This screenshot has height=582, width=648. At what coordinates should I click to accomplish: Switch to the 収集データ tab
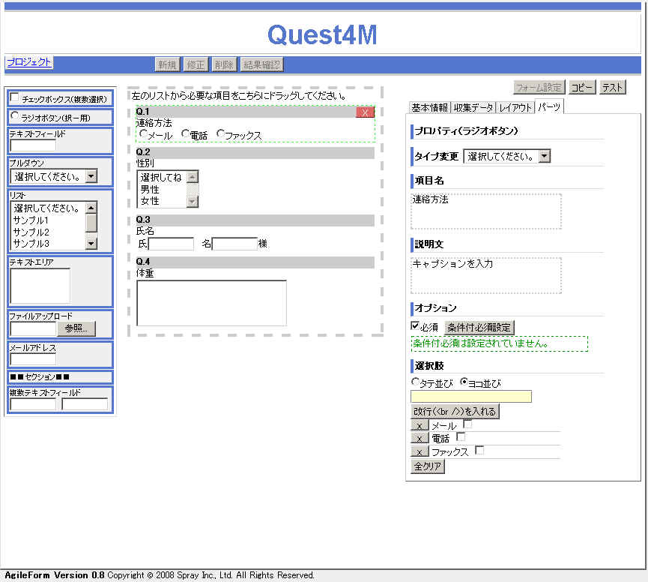[473, 107]
